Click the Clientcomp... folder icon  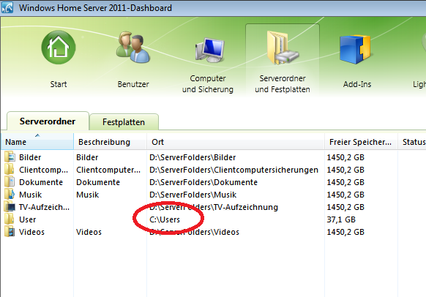pyautogui.click(x=10, y=170)
